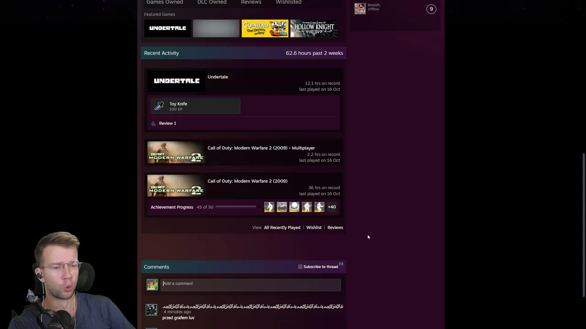Open Call of Duty MW2 Multiplayer title
The image size is (586, 329).
261,148
